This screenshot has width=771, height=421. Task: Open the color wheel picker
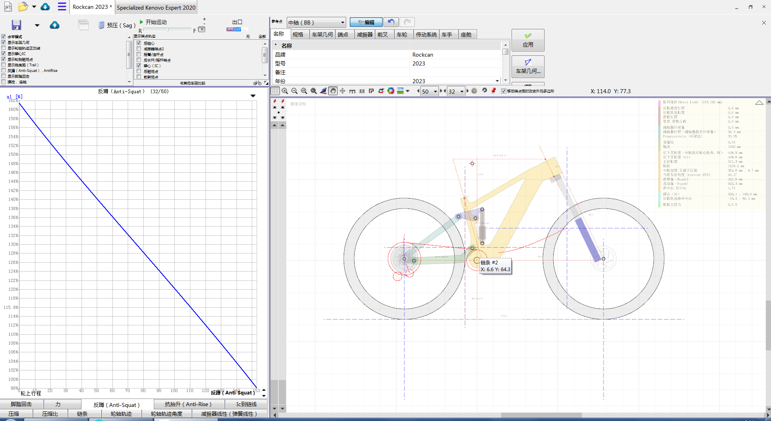(391, 91)
